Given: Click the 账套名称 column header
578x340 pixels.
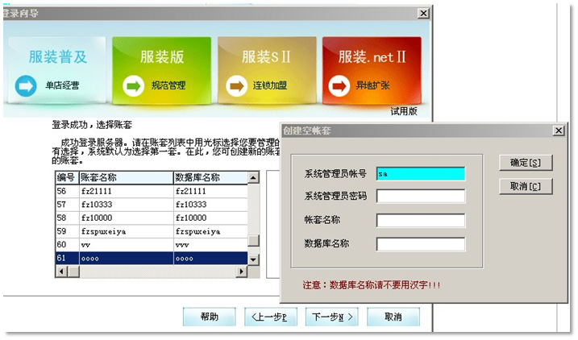Looking at the screenshot, I should [x=126, y=177].
